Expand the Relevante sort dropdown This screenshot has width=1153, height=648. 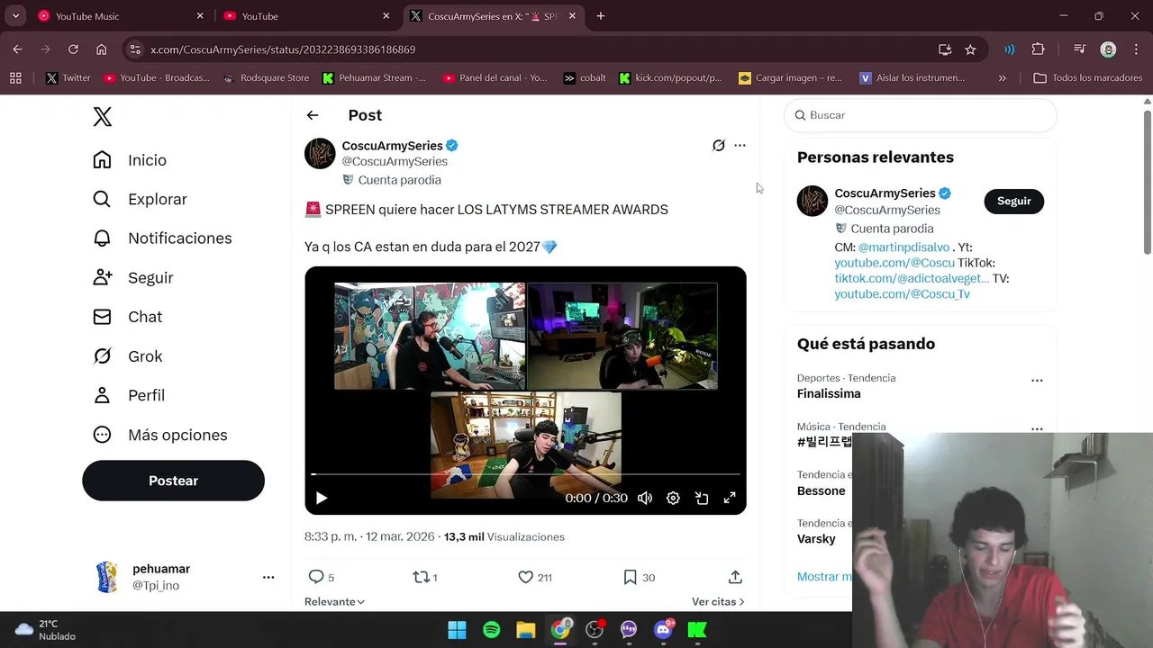point(334,601)
